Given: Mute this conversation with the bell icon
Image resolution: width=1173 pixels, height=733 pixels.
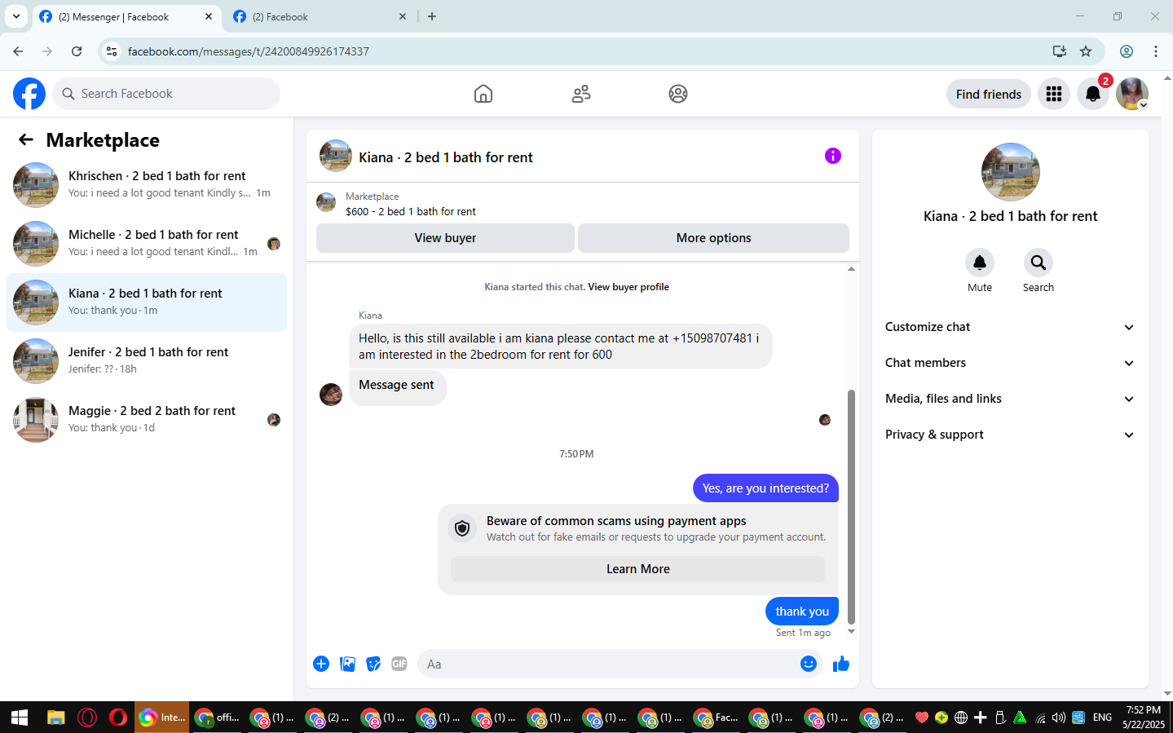Looking at the screenshot, I should click(980, 263).
